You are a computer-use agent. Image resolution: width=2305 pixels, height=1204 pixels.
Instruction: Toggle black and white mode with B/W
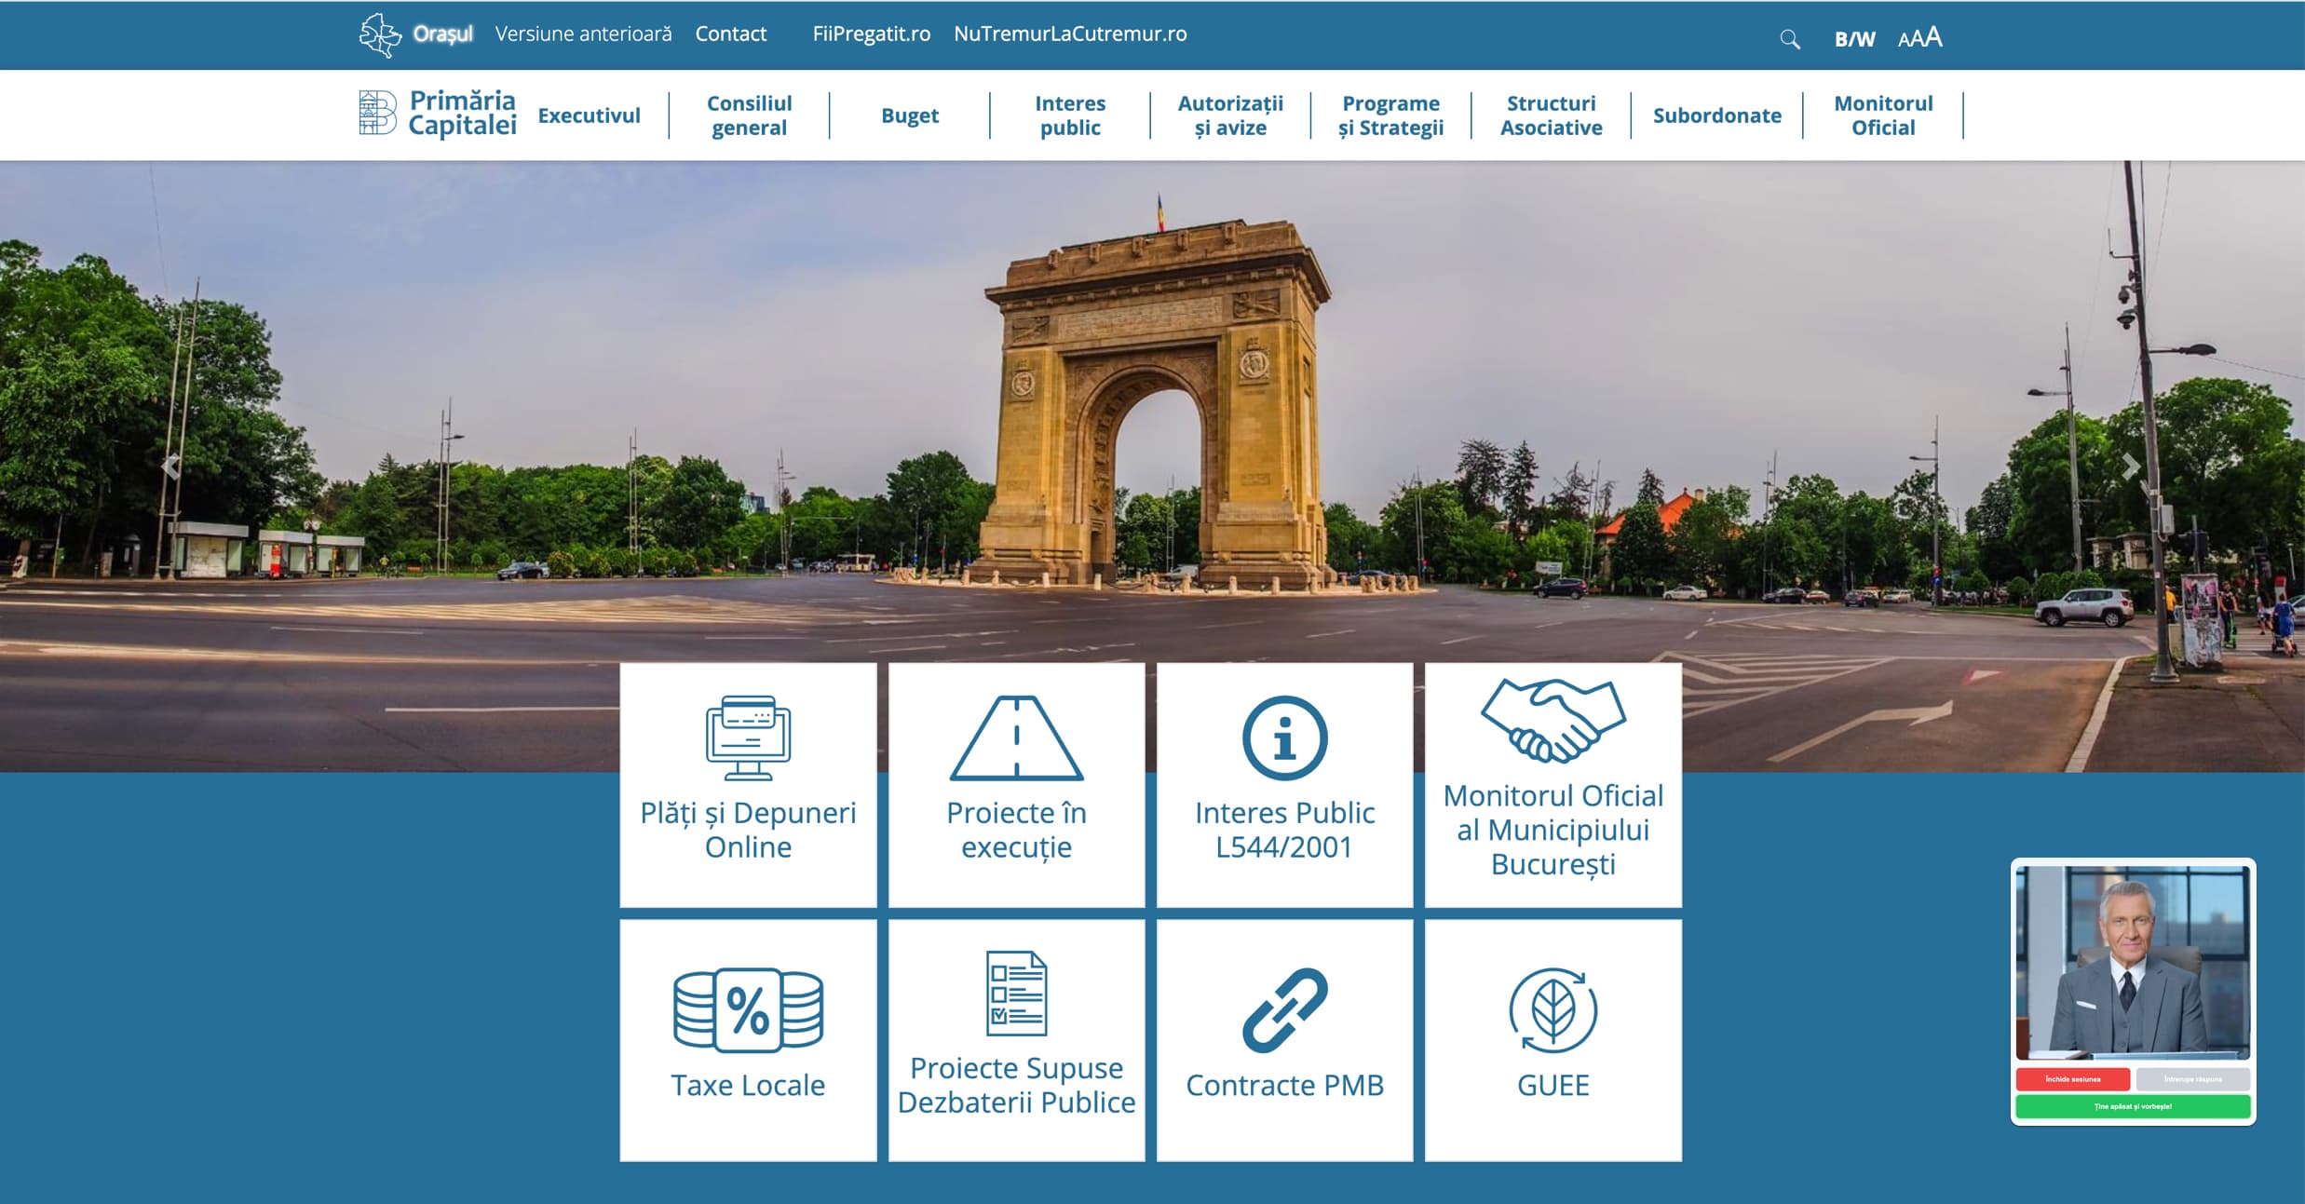click(1855, 39)
